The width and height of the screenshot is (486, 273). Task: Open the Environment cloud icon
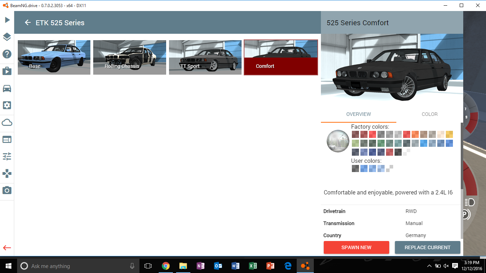(x=7, y=123)
